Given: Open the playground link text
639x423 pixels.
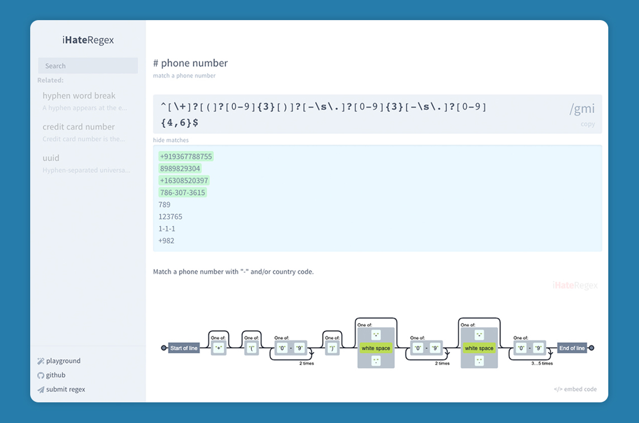Looking at the screenshot, I should 63,360.
